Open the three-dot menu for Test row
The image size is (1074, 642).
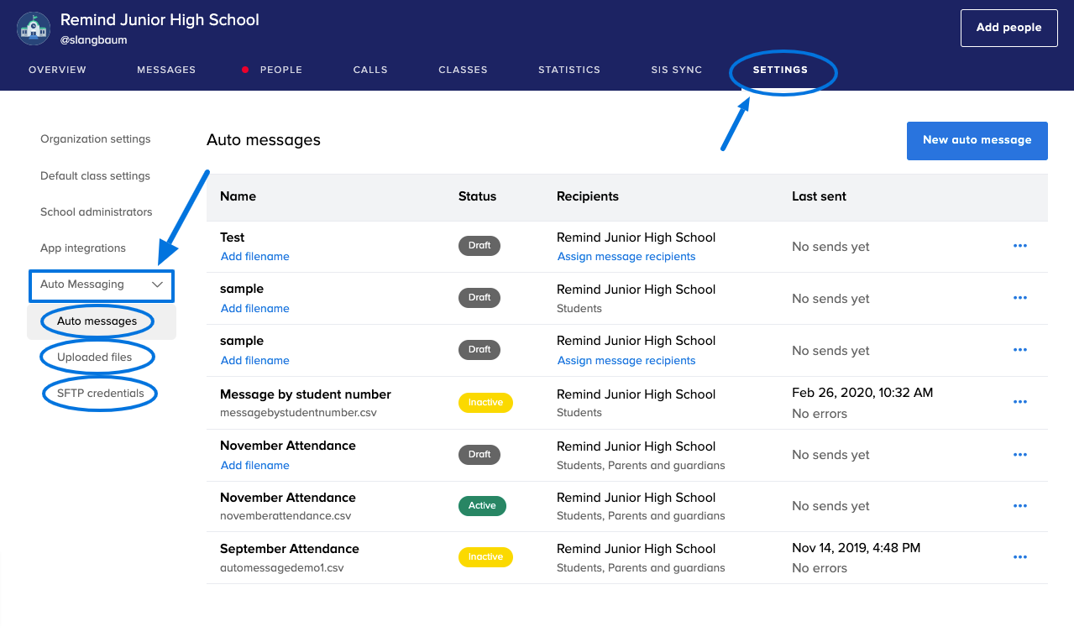(x=1020, y=246)
